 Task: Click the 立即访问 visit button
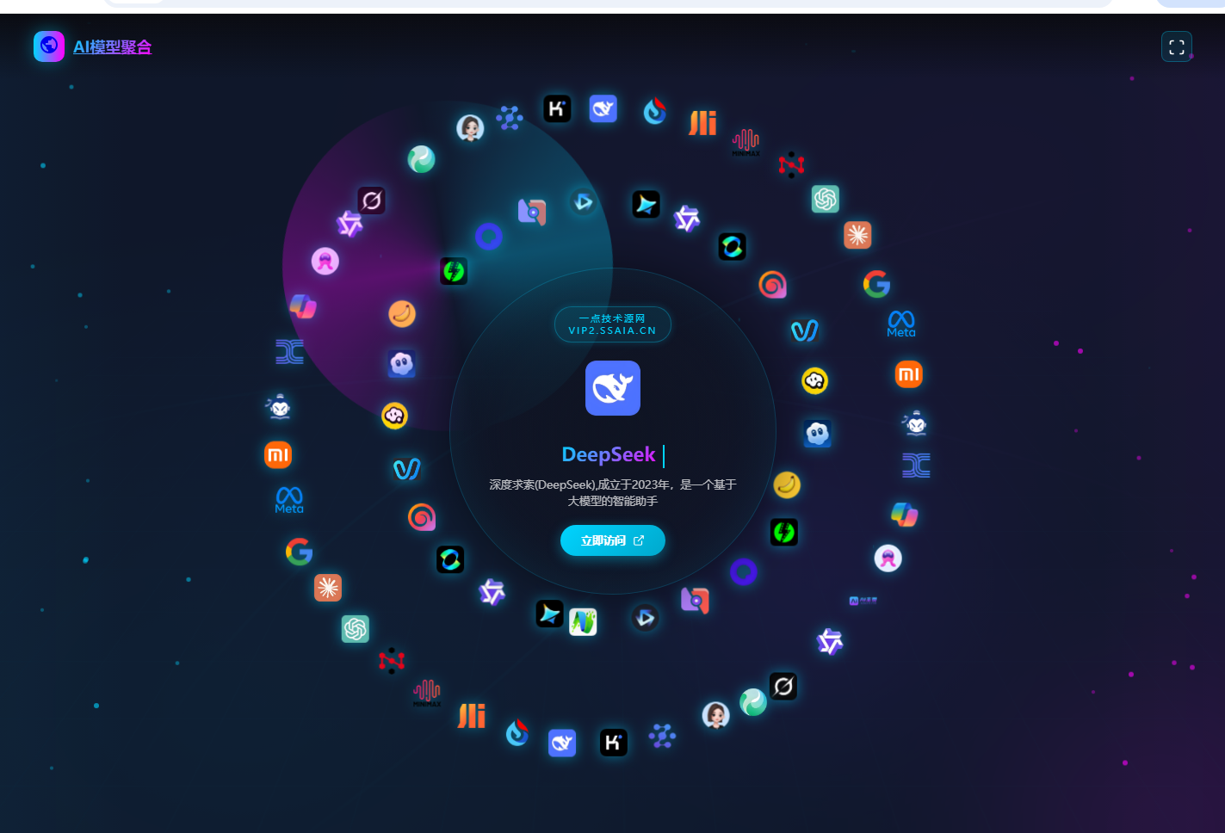(x=613, y=540)
